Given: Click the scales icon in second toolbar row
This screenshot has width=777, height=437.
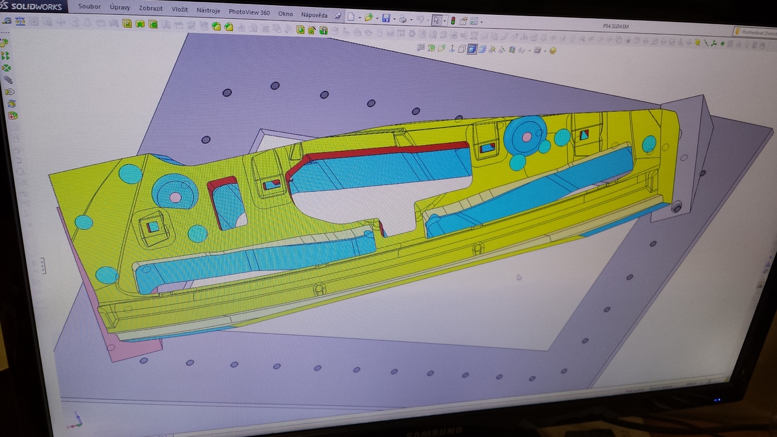Looking at the screenshot, I should click(20, 21).
